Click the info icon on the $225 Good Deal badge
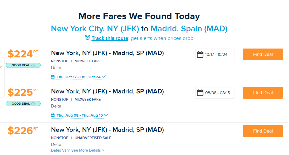Screen dimensions: 289x155 (33, 104)
